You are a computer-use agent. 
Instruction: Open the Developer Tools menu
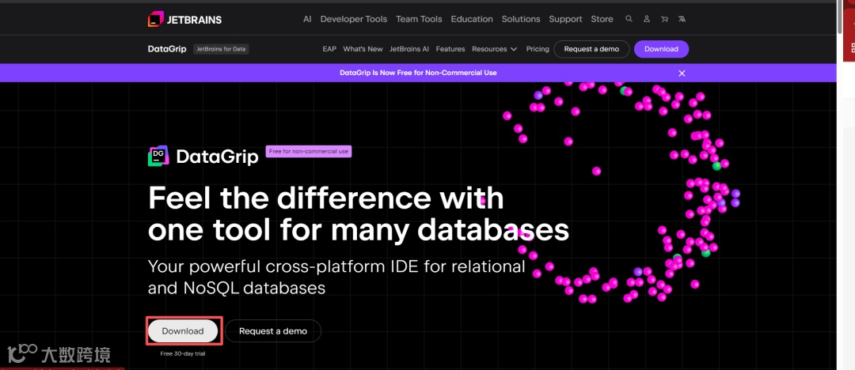(353, 19)
